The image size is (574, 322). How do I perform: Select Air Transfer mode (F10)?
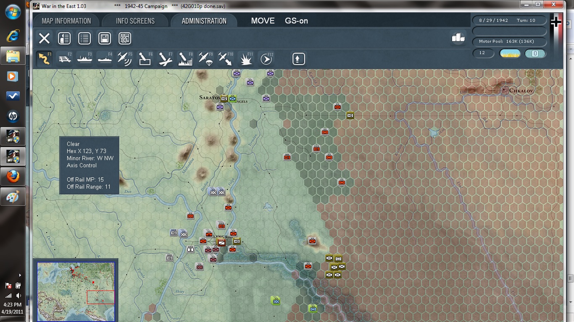[x=226, y=59]
